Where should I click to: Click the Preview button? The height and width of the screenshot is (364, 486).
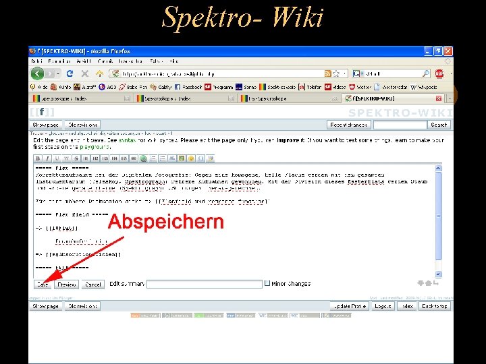(x=67, y=284)
